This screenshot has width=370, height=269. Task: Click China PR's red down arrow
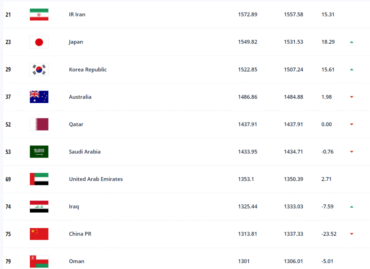(351, 234)
